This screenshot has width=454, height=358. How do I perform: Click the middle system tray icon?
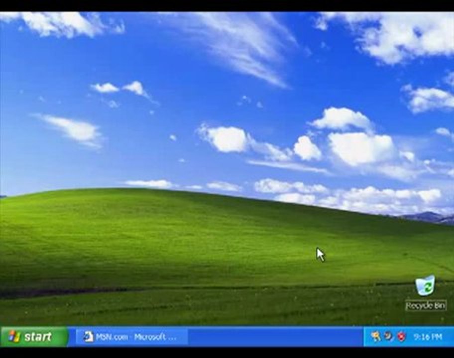[388, 336]
